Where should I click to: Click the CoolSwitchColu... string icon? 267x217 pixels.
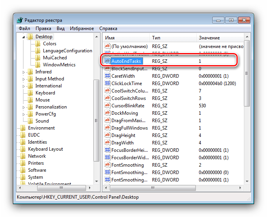(107, 91)
